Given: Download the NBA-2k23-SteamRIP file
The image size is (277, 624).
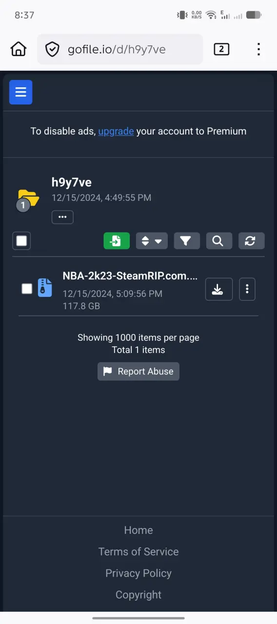Looking at the screenshot, I should coord(219,290).
